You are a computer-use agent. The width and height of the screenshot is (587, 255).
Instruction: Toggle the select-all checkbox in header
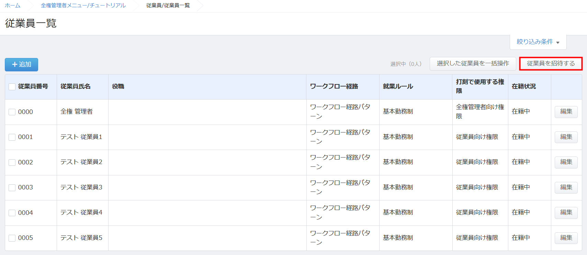point(12,87)
